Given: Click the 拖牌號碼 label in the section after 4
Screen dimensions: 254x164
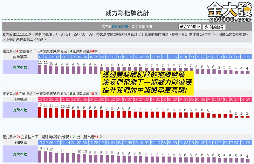Looking at the screenshot, I should (x=20, y=57).
